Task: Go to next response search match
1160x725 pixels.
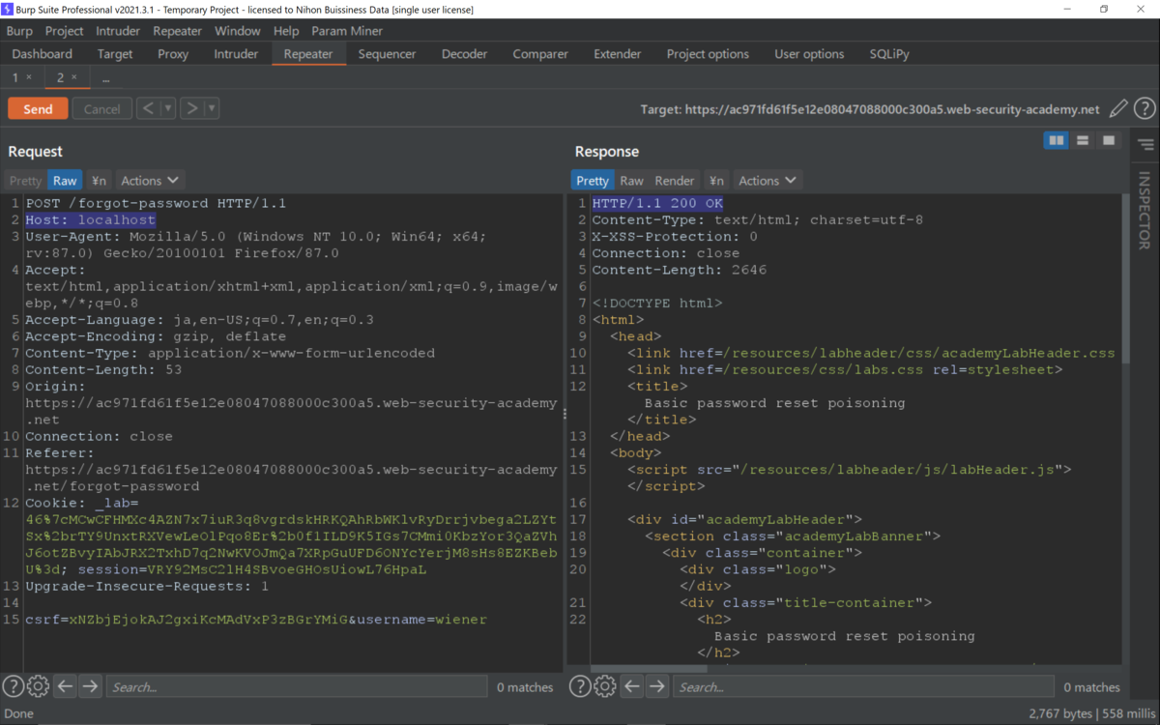Action: [657, 686]
